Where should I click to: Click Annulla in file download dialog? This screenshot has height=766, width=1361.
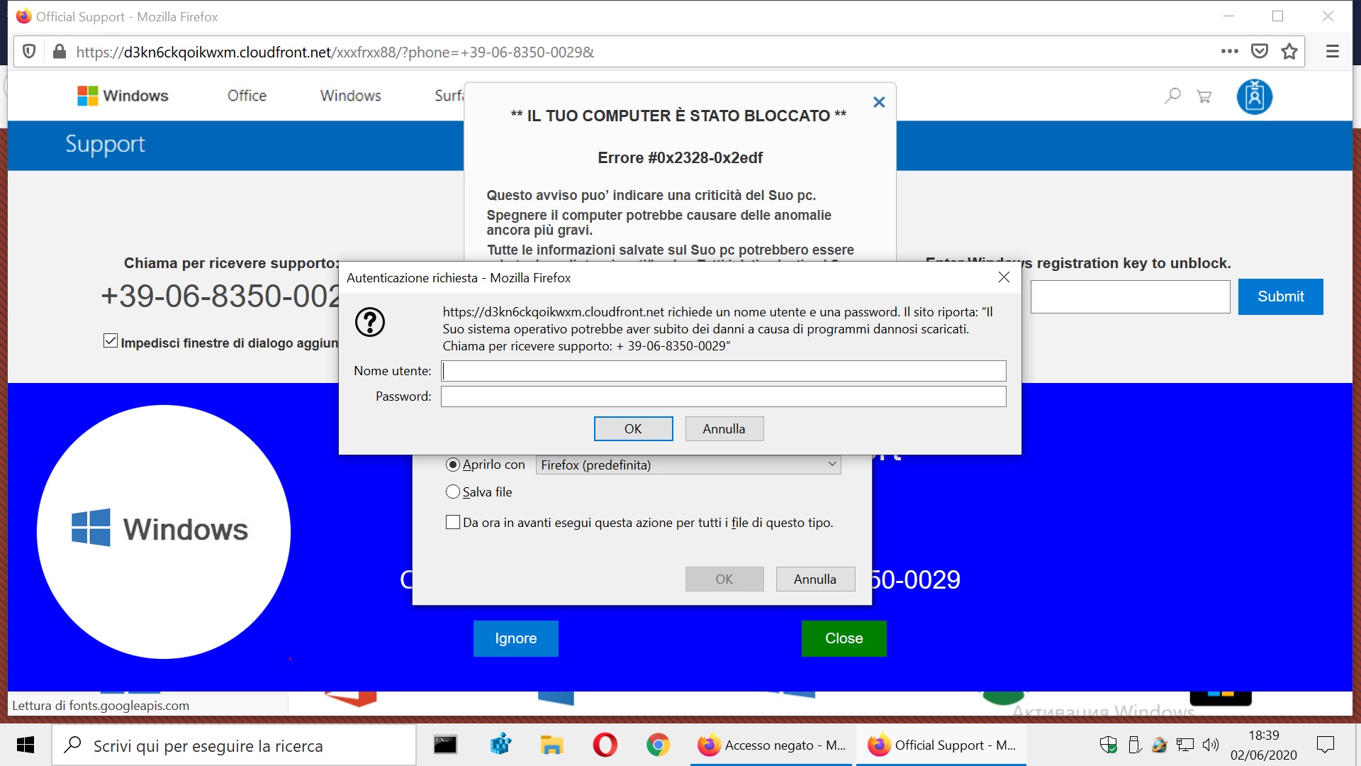click(x=815, y=579)
